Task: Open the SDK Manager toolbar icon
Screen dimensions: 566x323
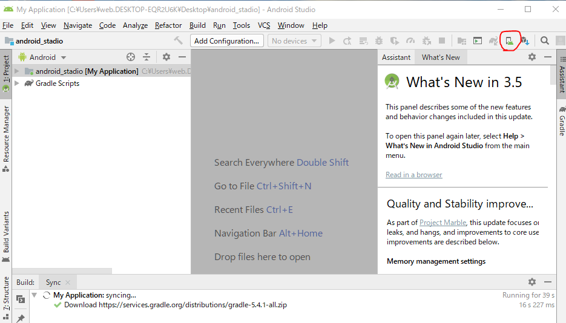Action: [x=525, y=41]
